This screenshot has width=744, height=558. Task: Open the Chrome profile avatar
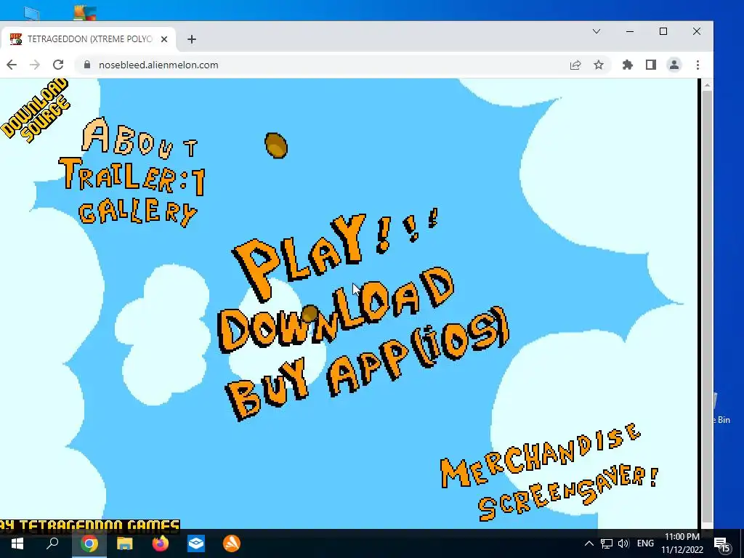[674, 65]
